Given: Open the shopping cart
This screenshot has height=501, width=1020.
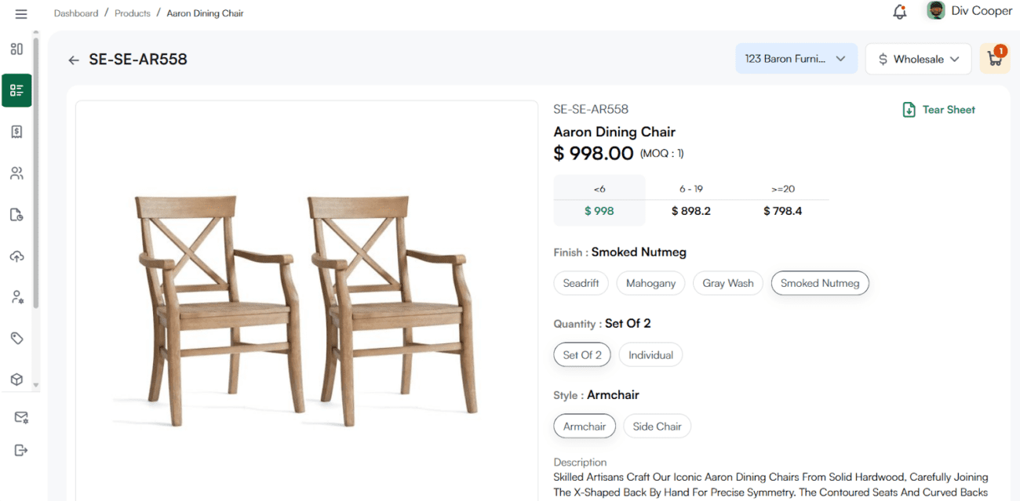Looking at the screenshot, I should point(995,59).
